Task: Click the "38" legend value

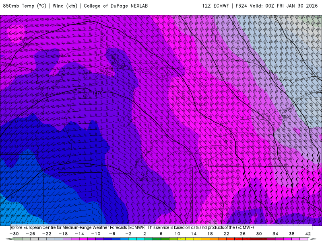Action: click(x=291, y=234)
